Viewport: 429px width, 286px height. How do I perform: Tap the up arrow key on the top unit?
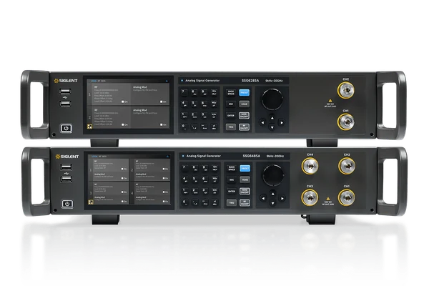point(272,118)
